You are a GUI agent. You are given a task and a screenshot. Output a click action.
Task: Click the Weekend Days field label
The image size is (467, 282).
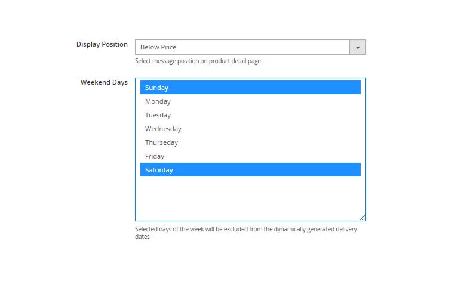coord(104,82)
